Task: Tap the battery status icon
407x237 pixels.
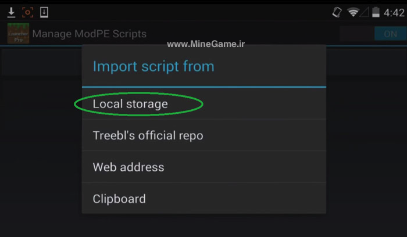Action: (x=376, y=12)
